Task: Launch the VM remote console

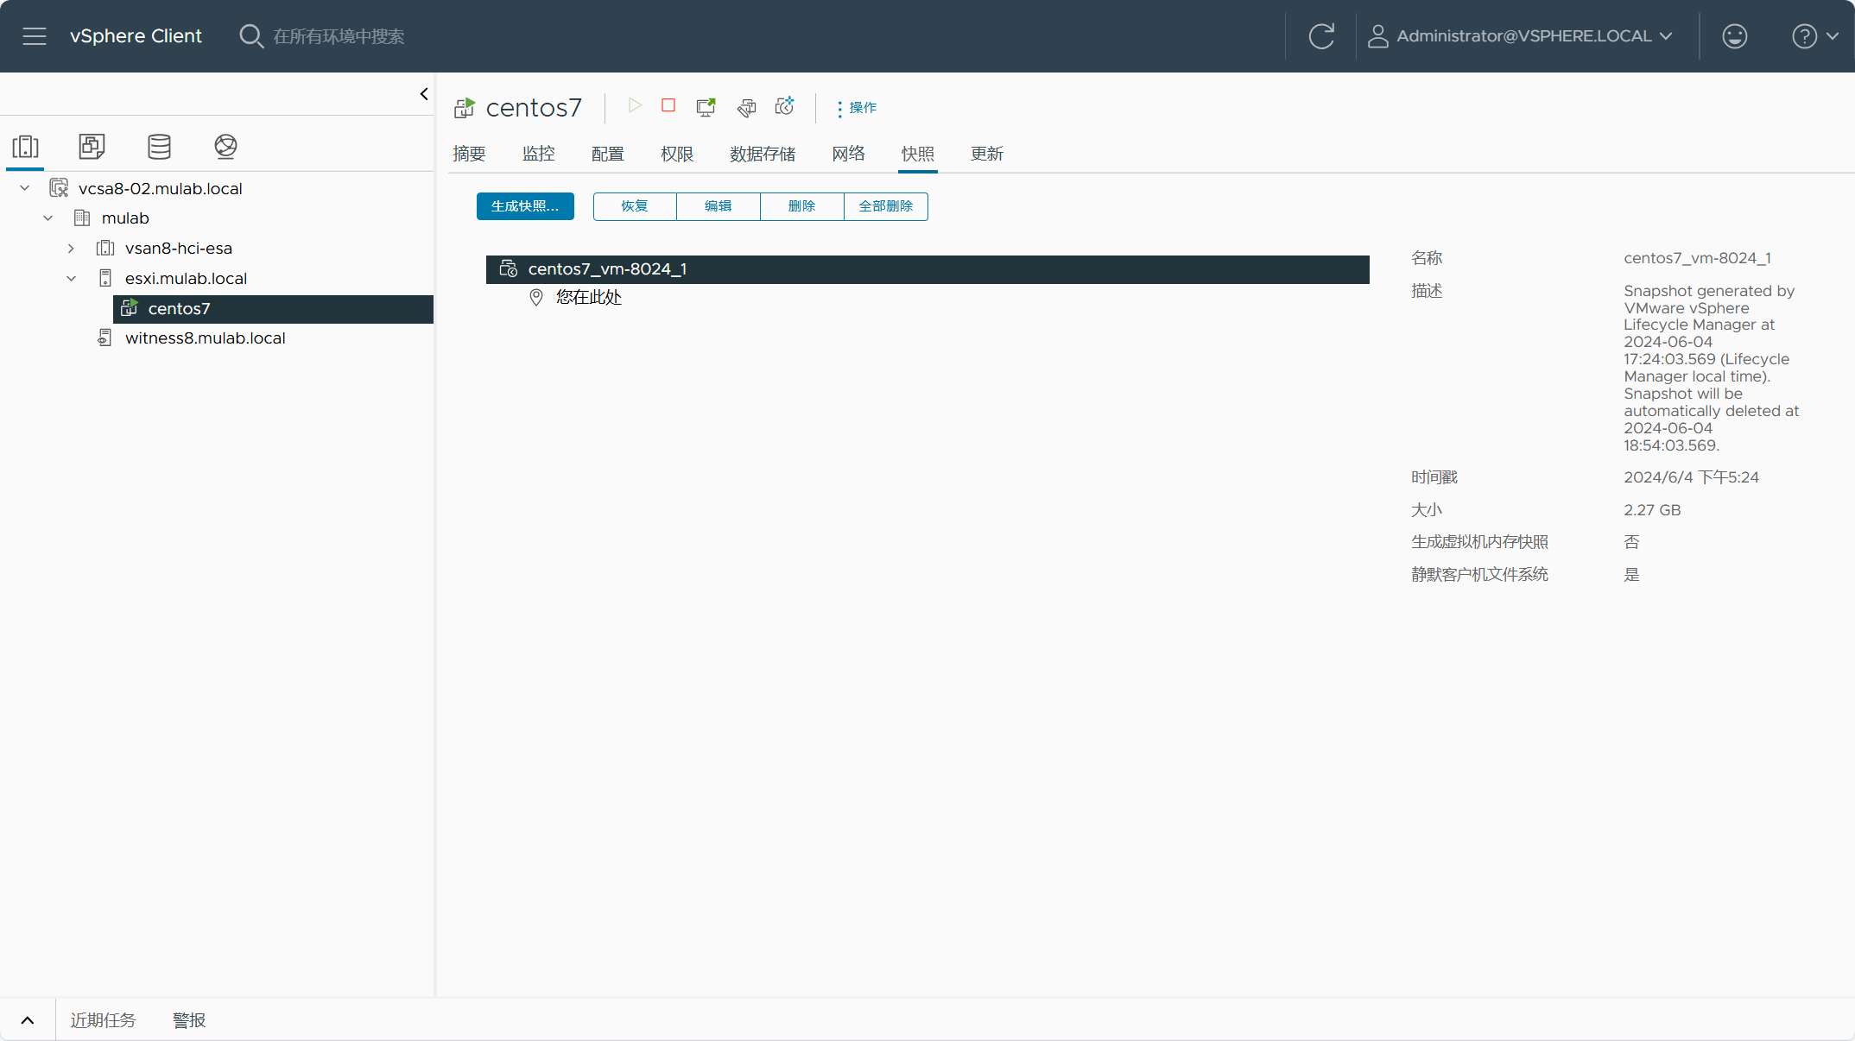Action: pos(706,107)
